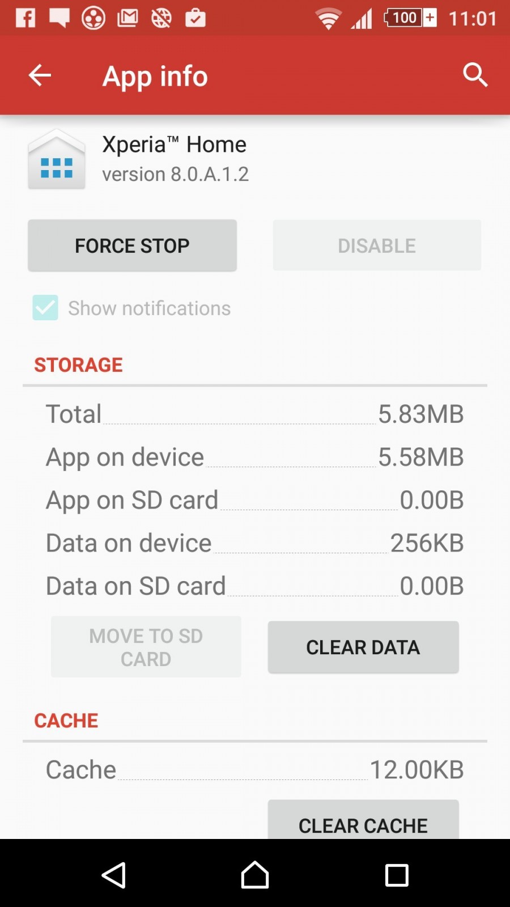Screen dimensions: 510x907
Task: Tap the briefcase checkmark notification icon
Action: point(195,18)
